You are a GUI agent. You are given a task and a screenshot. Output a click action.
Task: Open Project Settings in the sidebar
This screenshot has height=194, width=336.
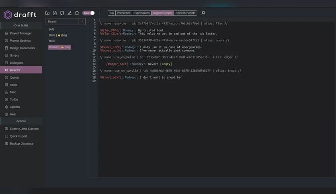click(21, 40)
